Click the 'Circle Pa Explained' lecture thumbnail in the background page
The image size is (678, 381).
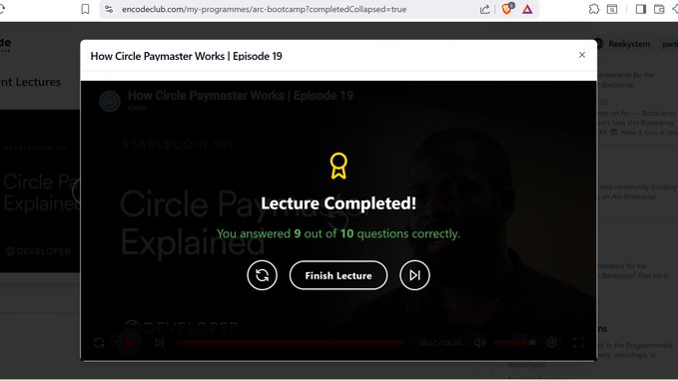[40, 190]
